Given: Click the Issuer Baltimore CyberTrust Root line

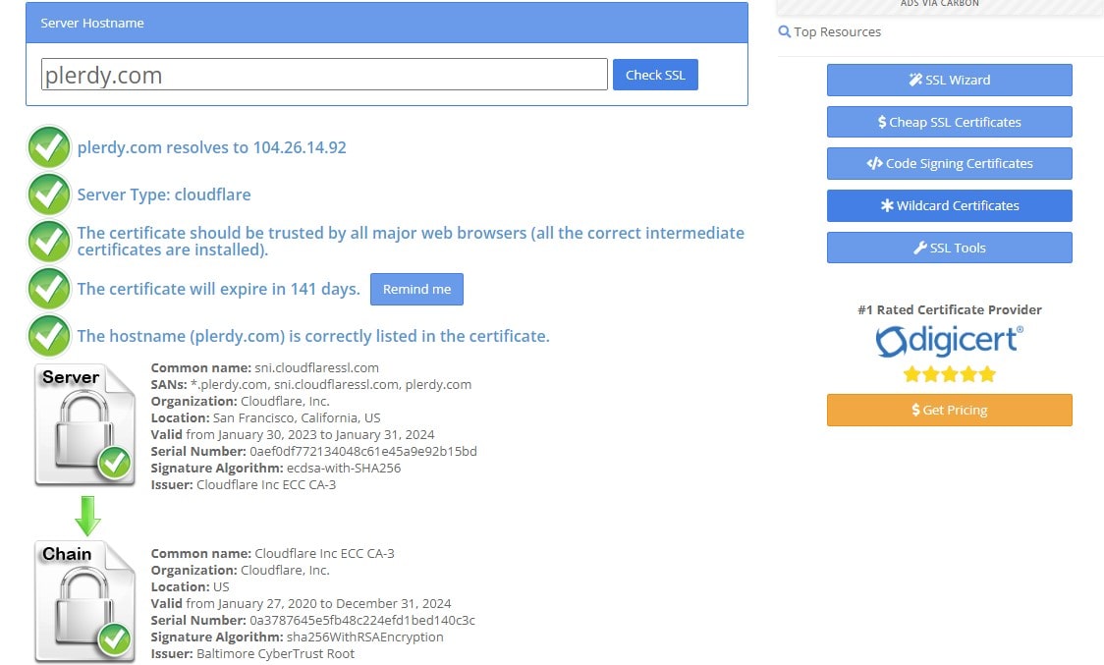Looking at the screenshot, I should point(252,654).
